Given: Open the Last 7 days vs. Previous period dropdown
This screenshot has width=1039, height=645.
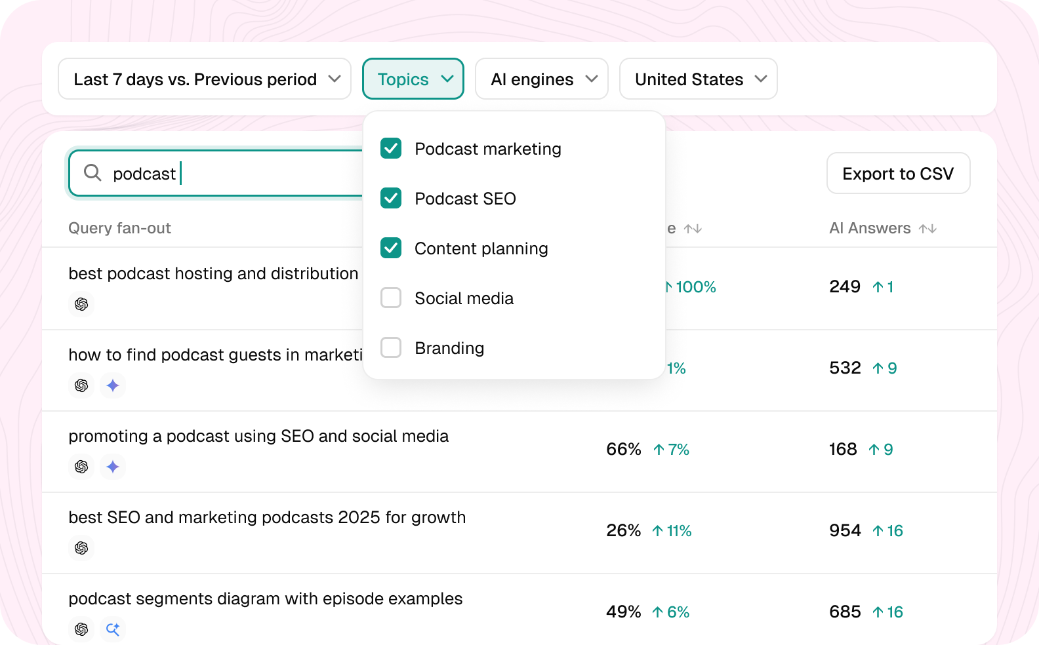Looking at the screenshot, I should click(x=205, y=79).
